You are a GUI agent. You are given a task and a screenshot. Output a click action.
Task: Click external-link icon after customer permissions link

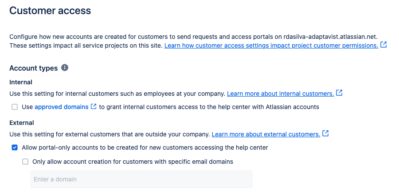[x=383, y=45]
